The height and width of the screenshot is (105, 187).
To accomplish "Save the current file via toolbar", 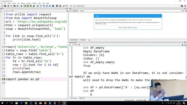I will pyautogui.click(x=8, y=6).
